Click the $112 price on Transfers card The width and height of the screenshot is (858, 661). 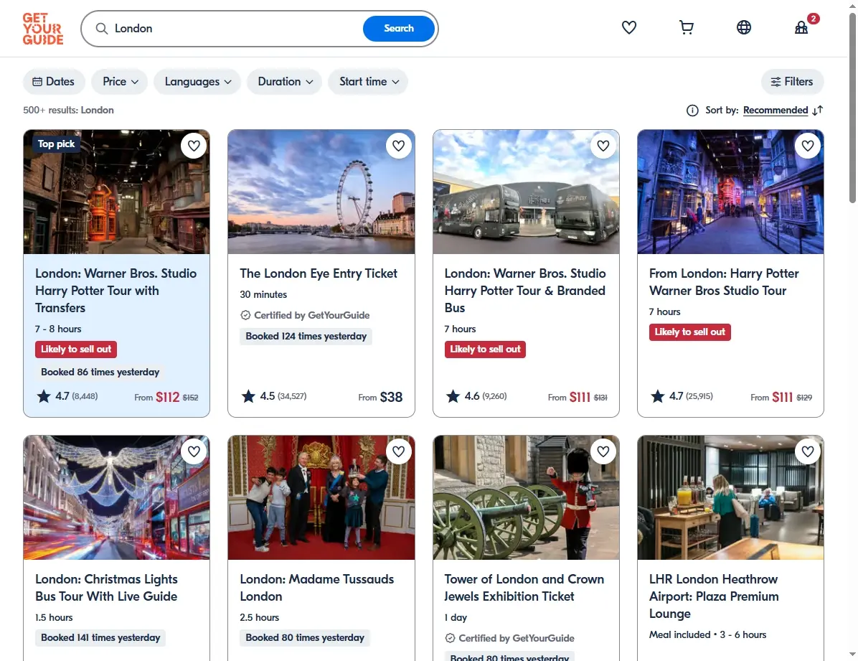click(167, 397)
